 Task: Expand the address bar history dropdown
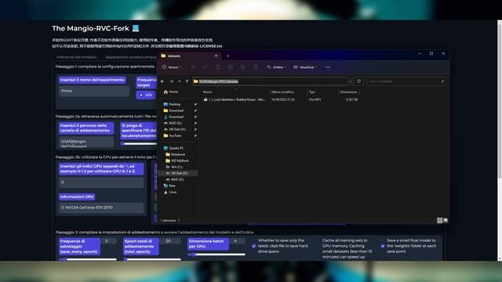[350, 81]
